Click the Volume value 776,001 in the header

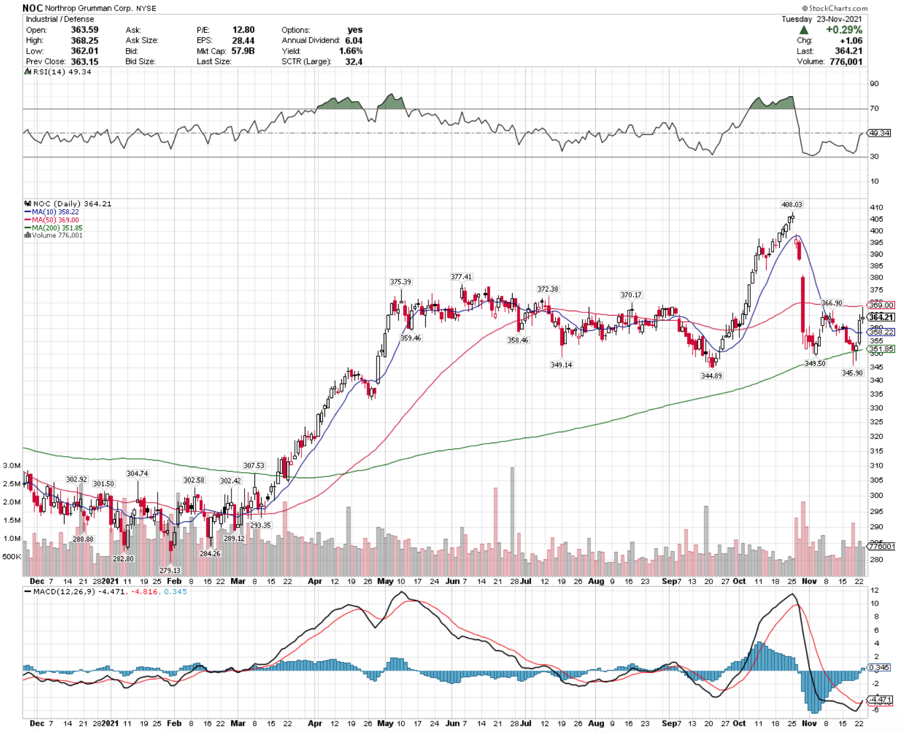point(846,62)
